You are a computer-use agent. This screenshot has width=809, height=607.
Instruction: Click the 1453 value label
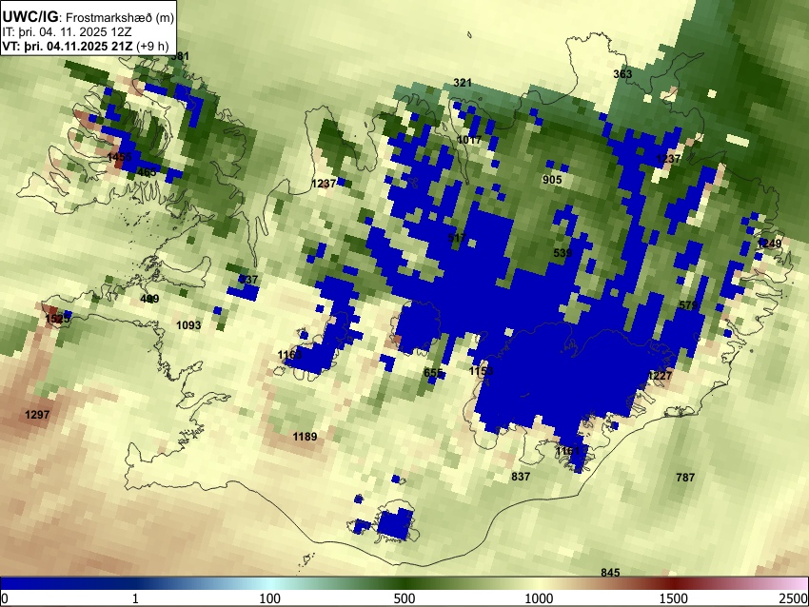click(x=119, y=157)
